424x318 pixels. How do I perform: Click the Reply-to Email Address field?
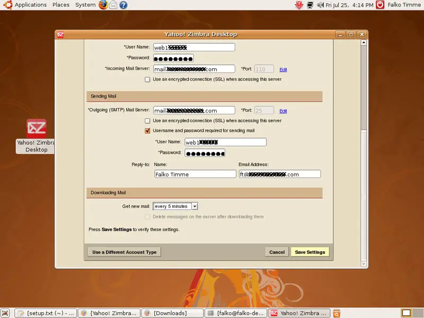pos(280,174)
